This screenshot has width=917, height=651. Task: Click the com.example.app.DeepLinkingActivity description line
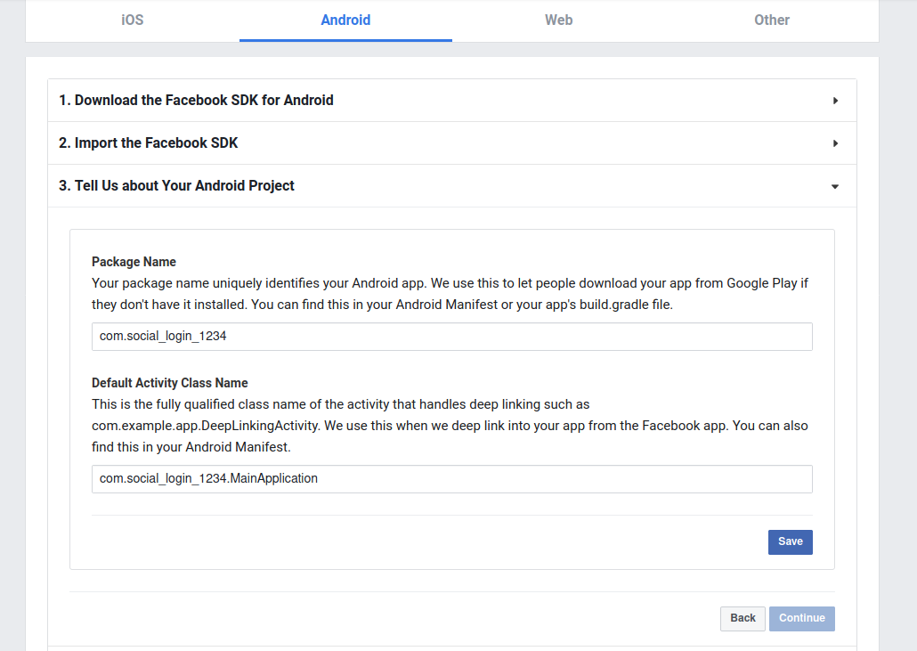[x=450, y=426]
